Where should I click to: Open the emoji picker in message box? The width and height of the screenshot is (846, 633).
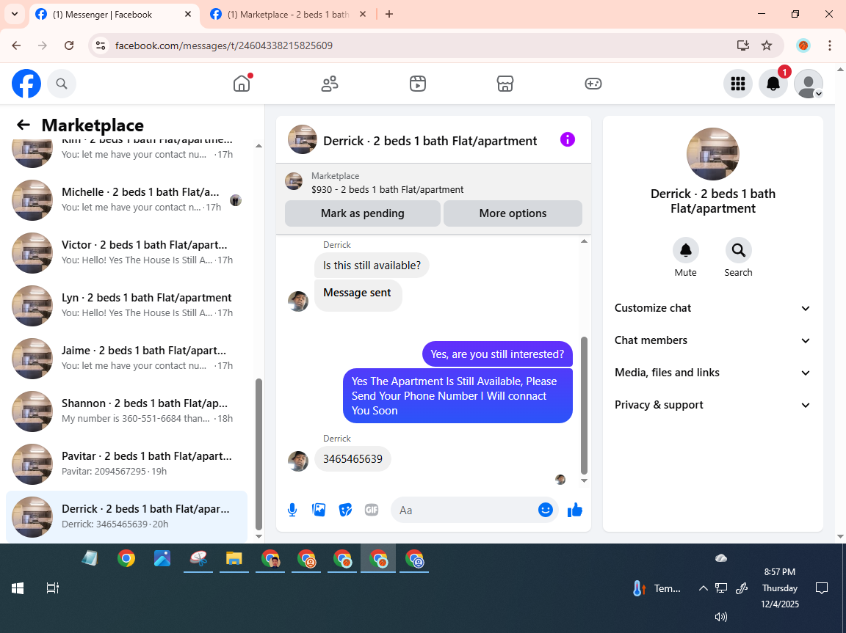pos(546,510)
